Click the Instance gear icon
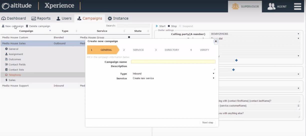Screen dimensions: 306x136 [110, 18]
